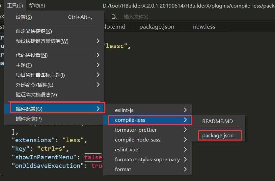This screenshot has width=275, height=181.
Task: Click the "ctrl+s" value in the editor
Action: coord(51,149)
